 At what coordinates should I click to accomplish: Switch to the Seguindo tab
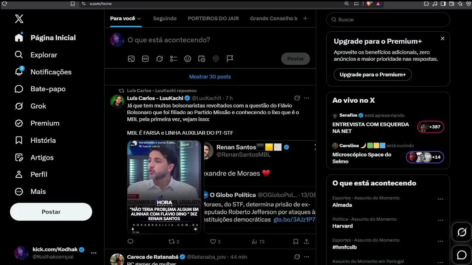(x=165, y=18)
